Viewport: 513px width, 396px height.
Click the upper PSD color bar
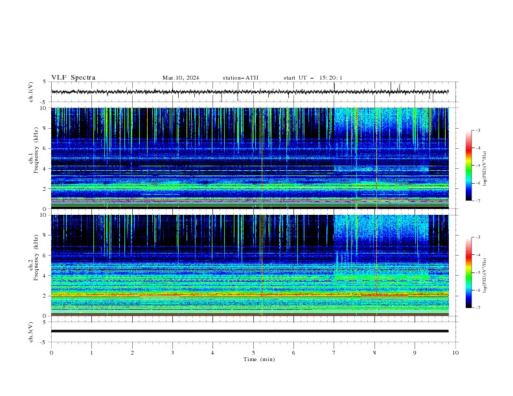click(469, 166)
